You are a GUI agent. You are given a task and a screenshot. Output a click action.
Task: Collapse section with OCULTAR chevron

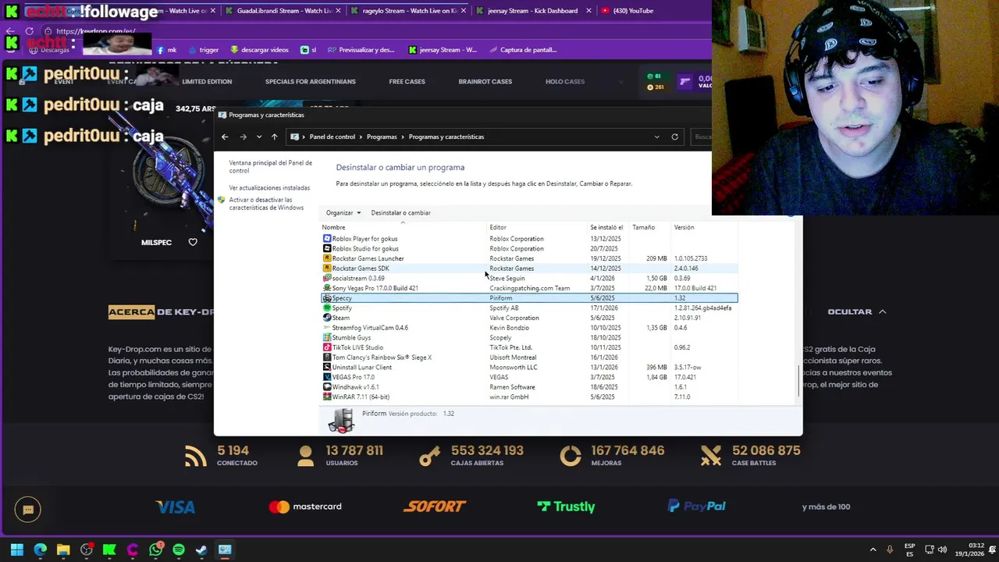coord(883,311)
